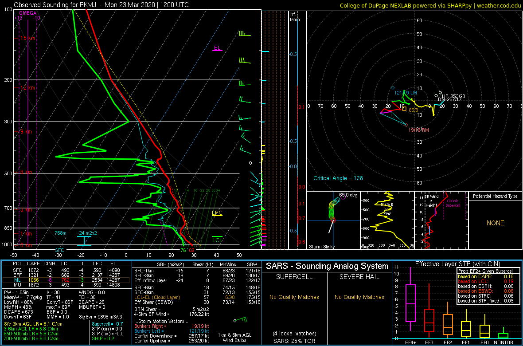This screenshot has height=346, width=523.
Task: Click the 1km & 6km wind barb glyph
Action: click(x=240, y=320)
